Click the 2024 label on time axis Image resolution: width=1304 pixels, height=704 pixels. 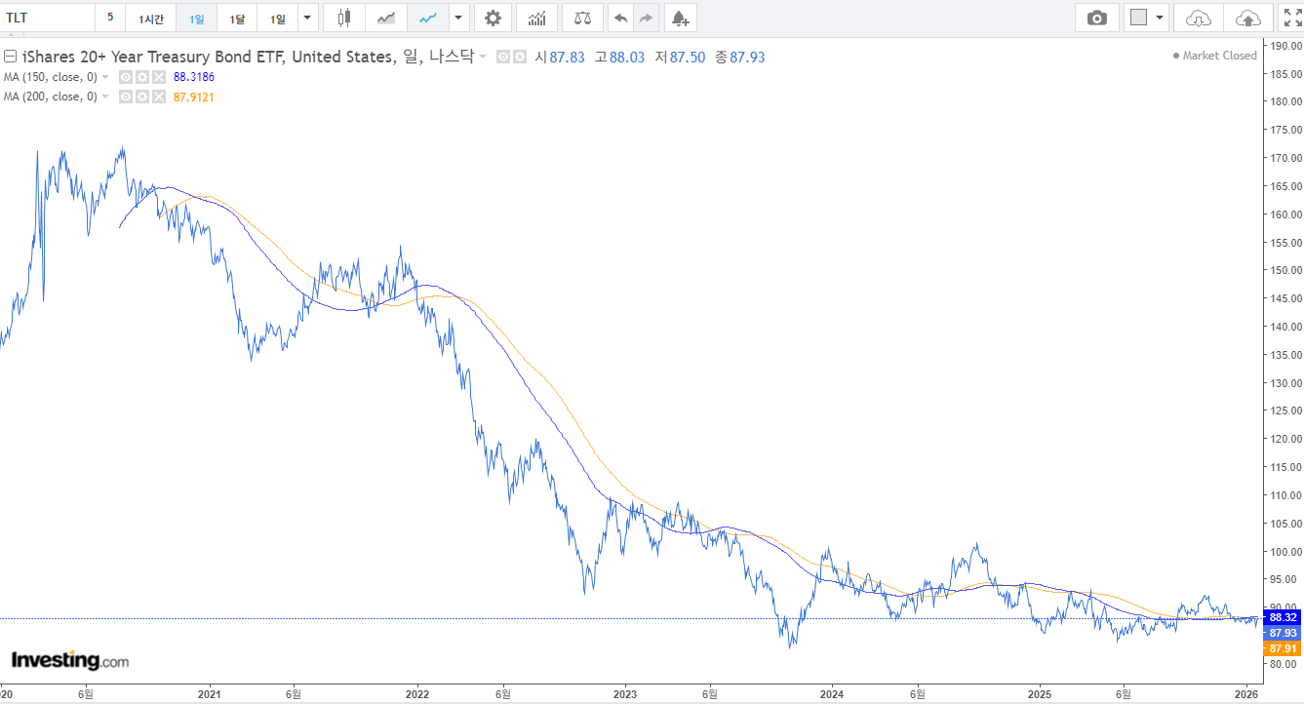[832, 694]
